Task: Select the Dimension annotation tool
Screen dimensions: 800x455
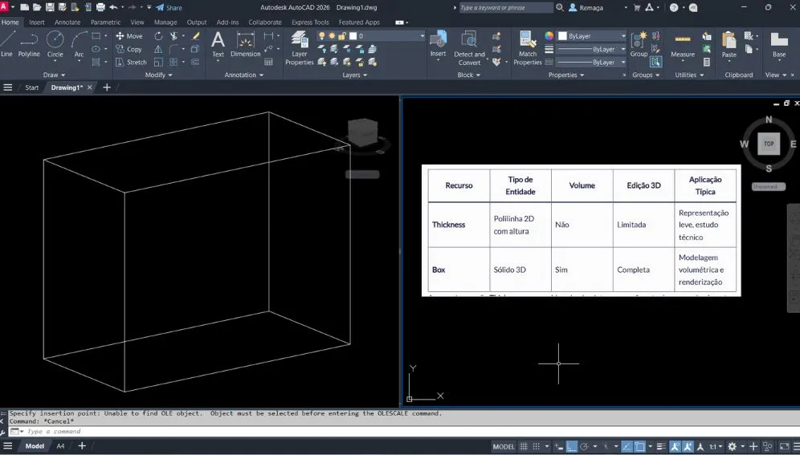Action: (246, 43)
